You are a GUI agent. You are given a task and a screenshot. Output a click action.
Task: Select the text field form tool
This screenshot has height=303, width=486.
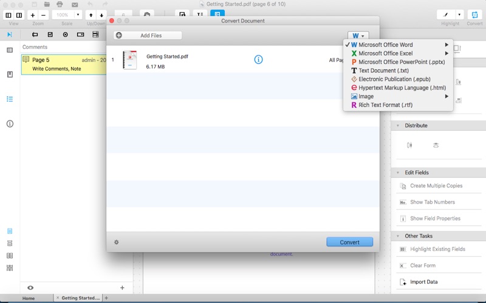coord(35,35)
